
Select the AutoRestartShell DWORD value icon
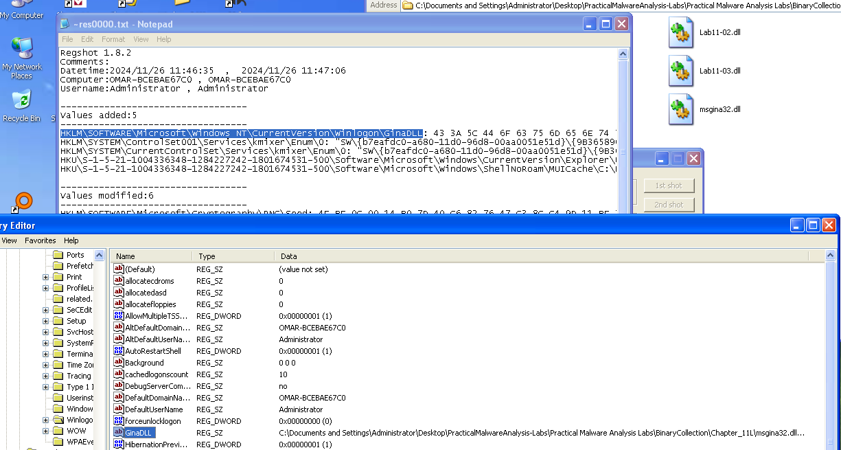[119, 351]
